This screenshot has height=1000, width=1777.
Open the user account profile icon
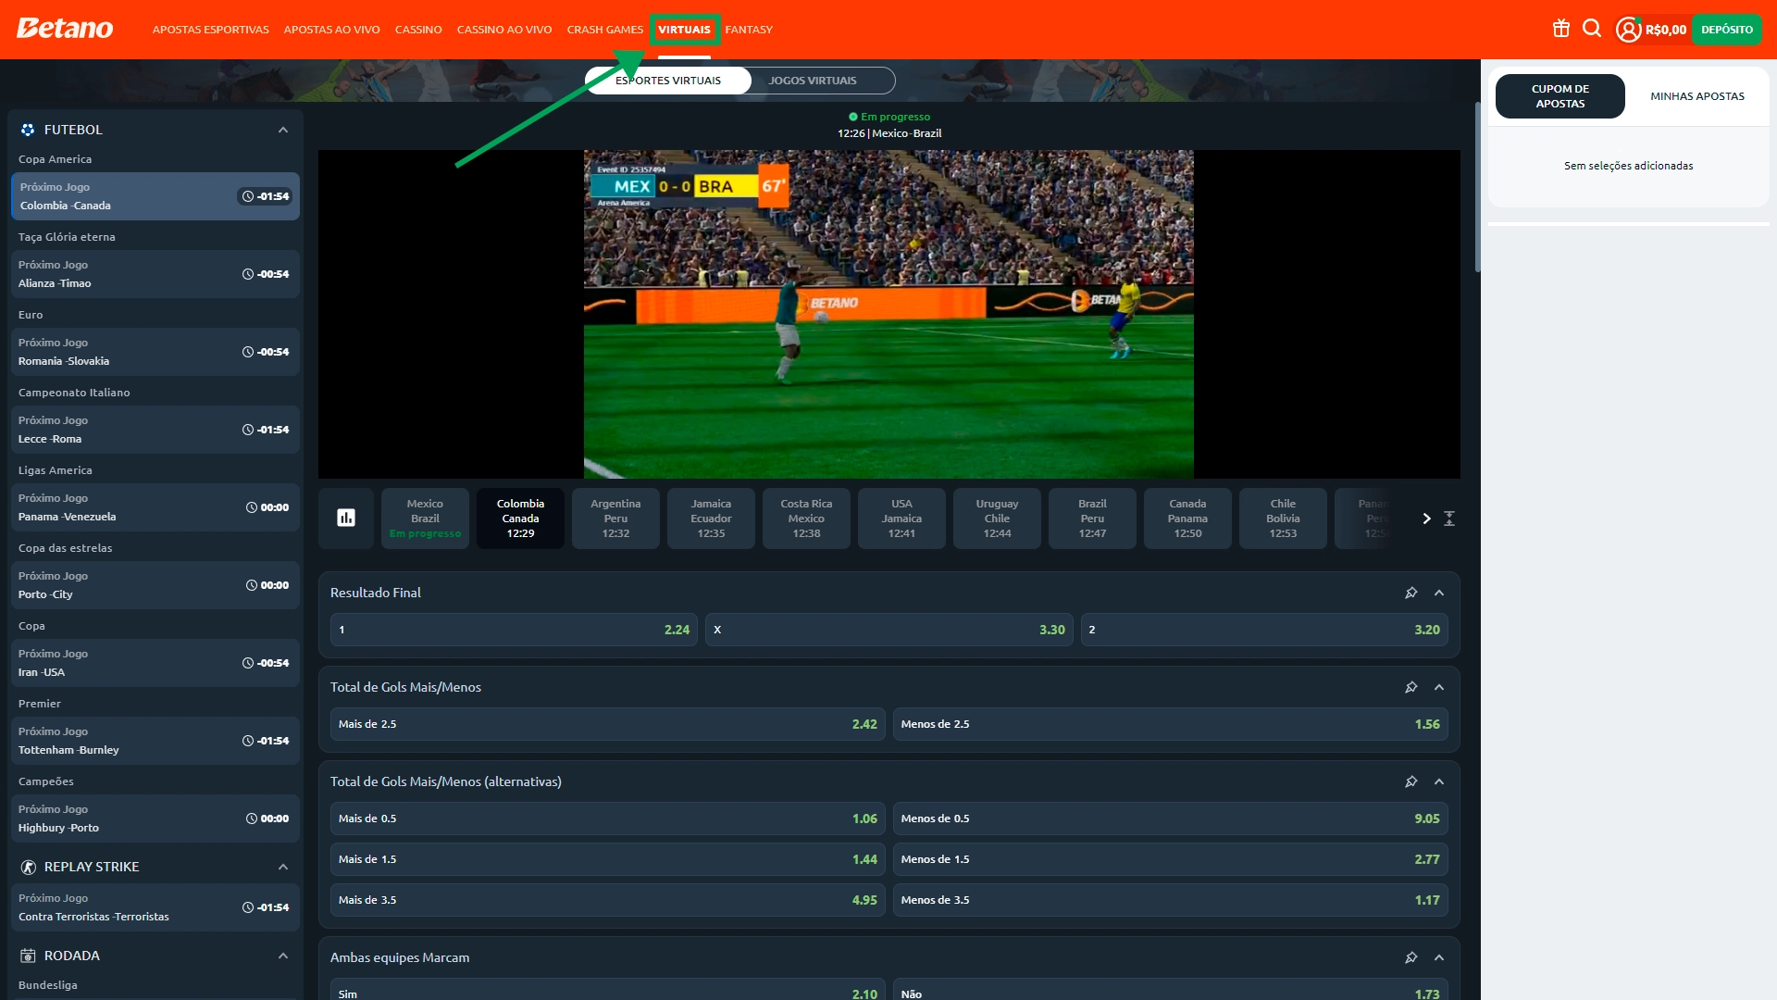coord(1628,30)
